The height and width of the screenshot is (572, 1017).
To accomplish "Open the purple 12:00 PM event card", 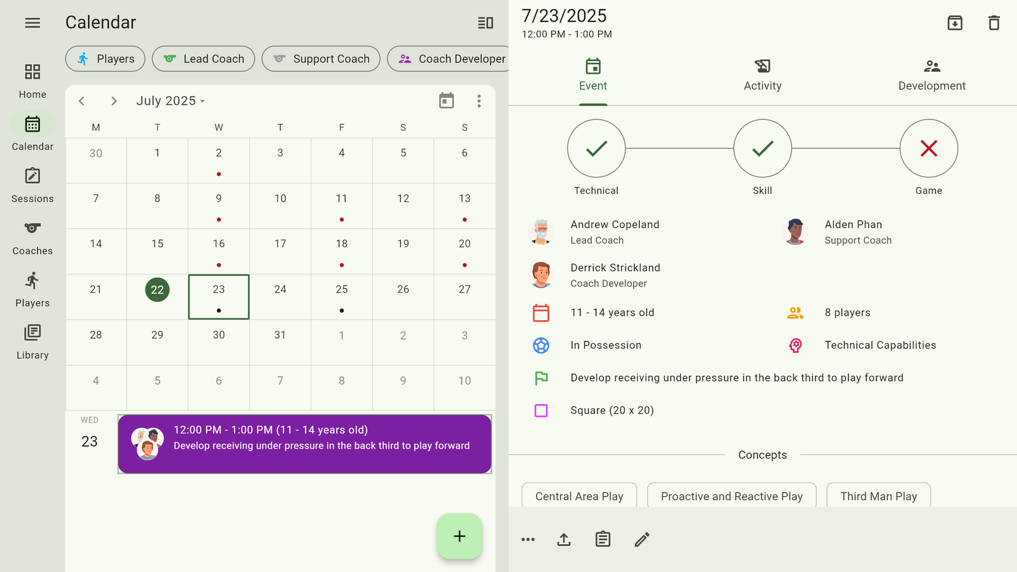I will point(305,444).
